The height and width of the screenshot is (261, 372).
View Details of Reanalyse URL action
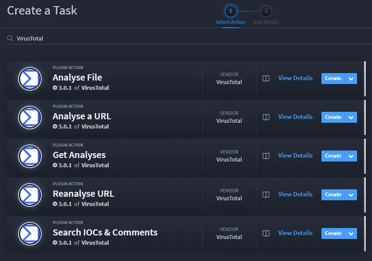coord(295,194)
